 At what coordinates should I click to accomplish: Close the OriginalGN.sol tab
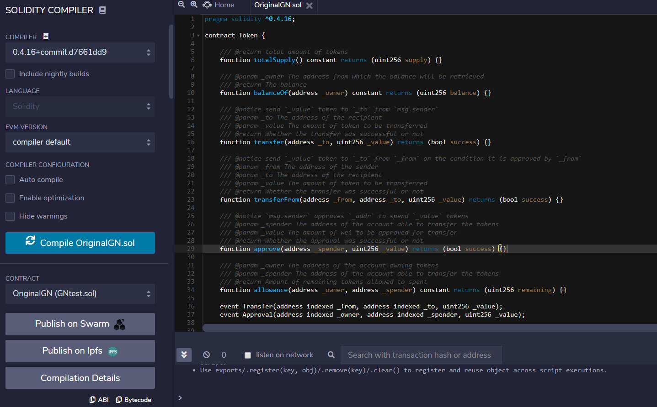[310, 5]
